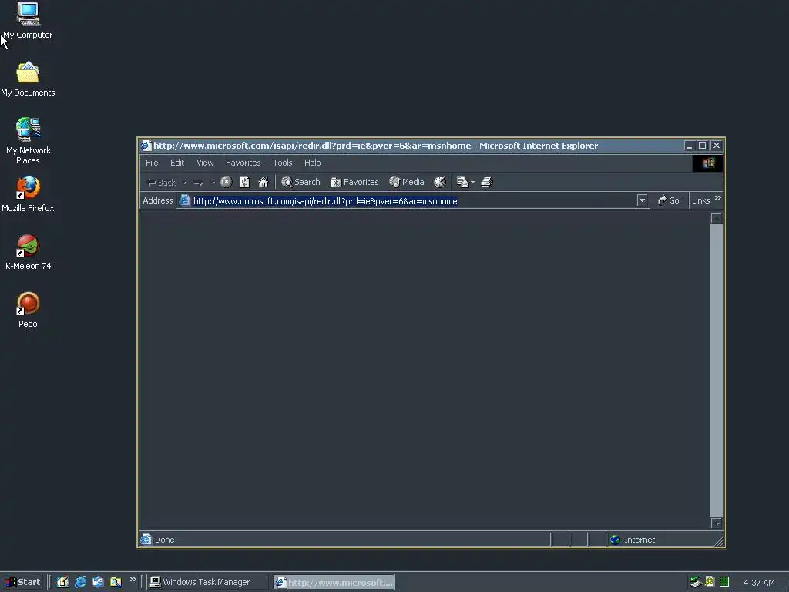Click the Stop loading icon
The width and height of the screenshot is (789, 592).
(227, 182)
